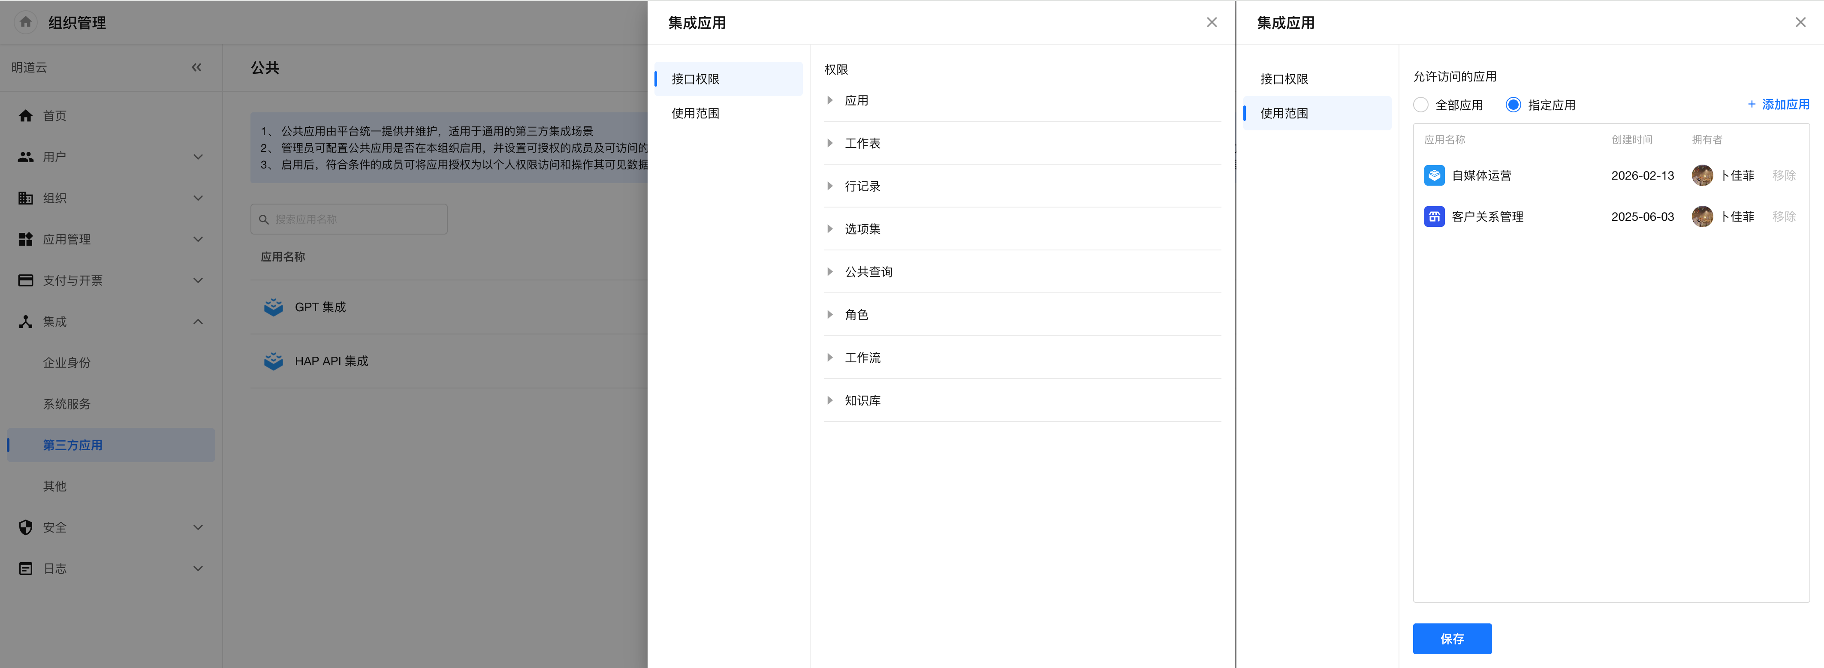Viewport: 1824px width, 668px height.
Task: Click the 自媒体运营 app icon
Action: [x=1434, y=175]
